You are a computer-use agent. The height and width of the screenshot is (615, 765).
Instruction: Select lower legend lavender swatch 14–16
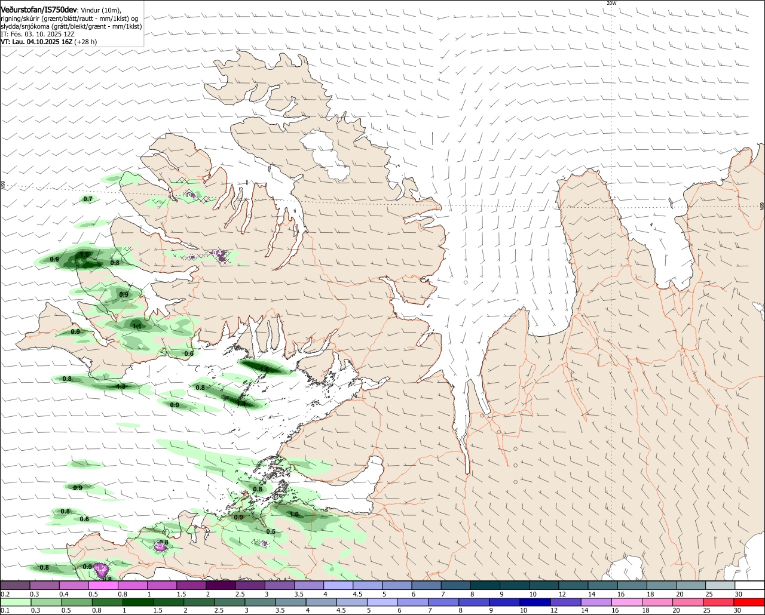tap(597, 602)
